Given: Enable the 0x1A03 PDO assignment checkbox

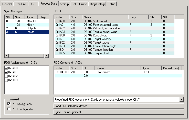Looking at the screenshot, I should (x=6, y=80).
